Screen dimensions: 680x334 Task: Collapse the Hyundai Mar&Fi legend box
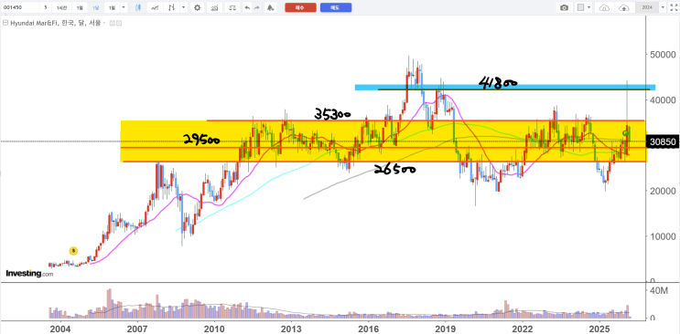click(5, 23)
